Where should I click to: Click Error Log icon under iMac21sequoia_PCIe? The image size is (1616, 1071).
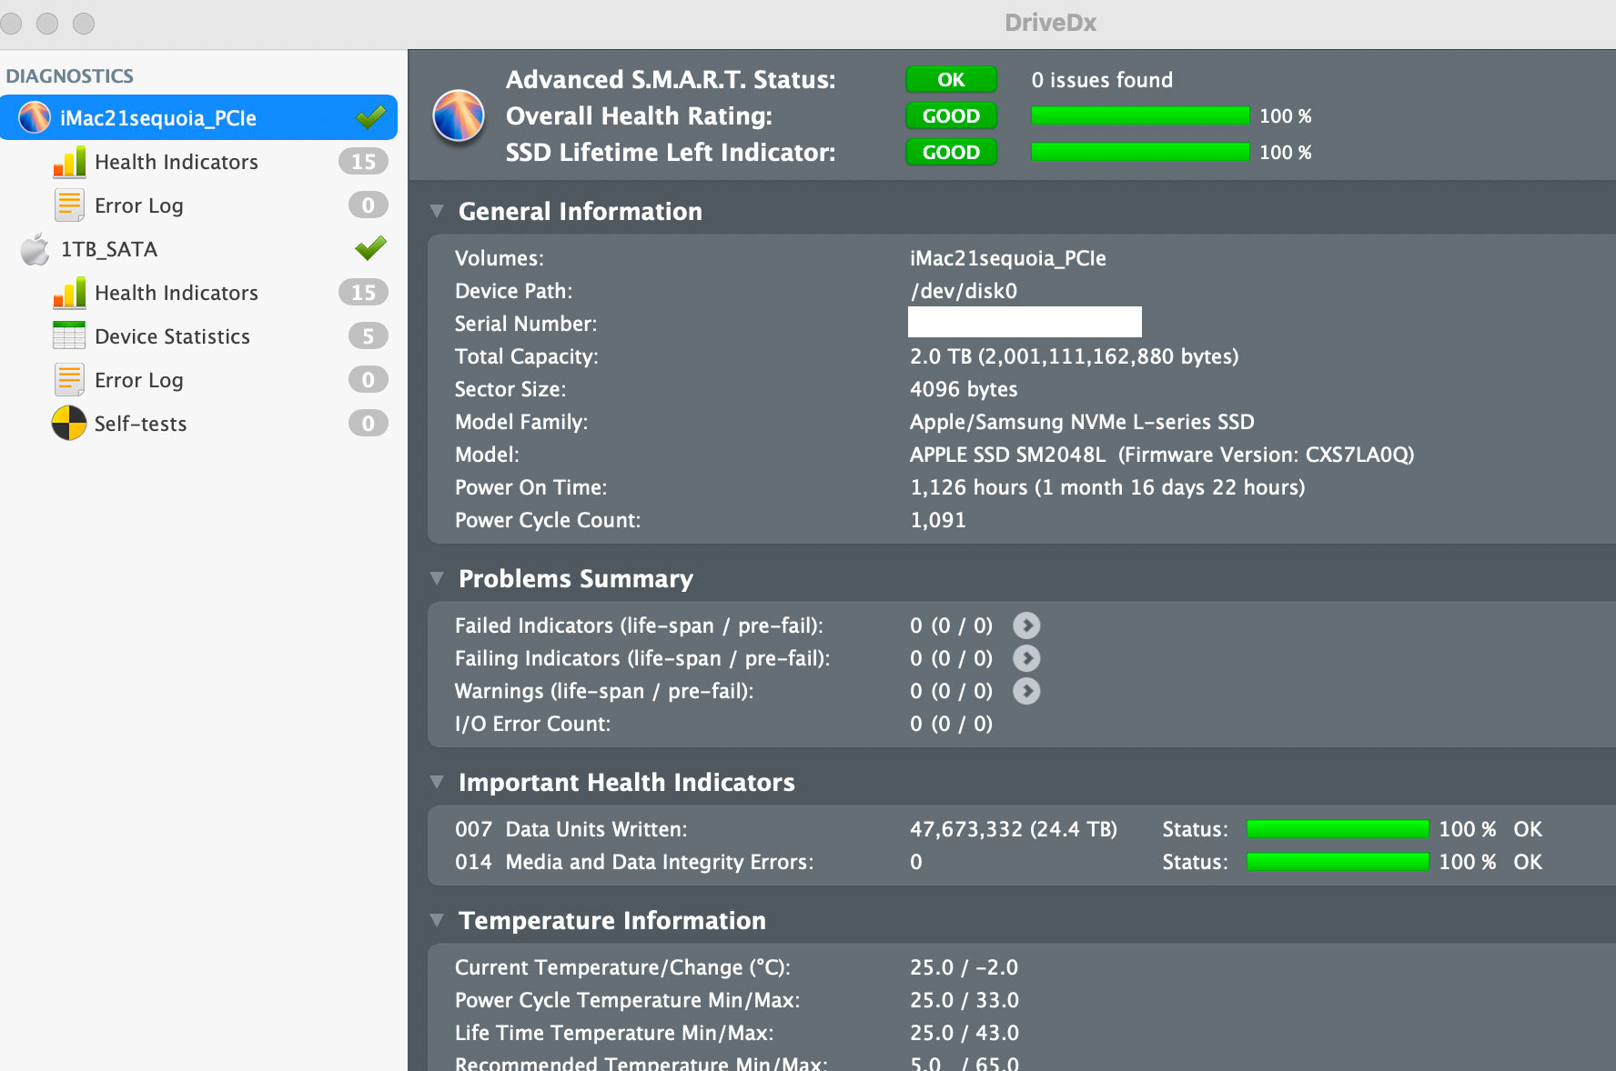pos(69,205)
